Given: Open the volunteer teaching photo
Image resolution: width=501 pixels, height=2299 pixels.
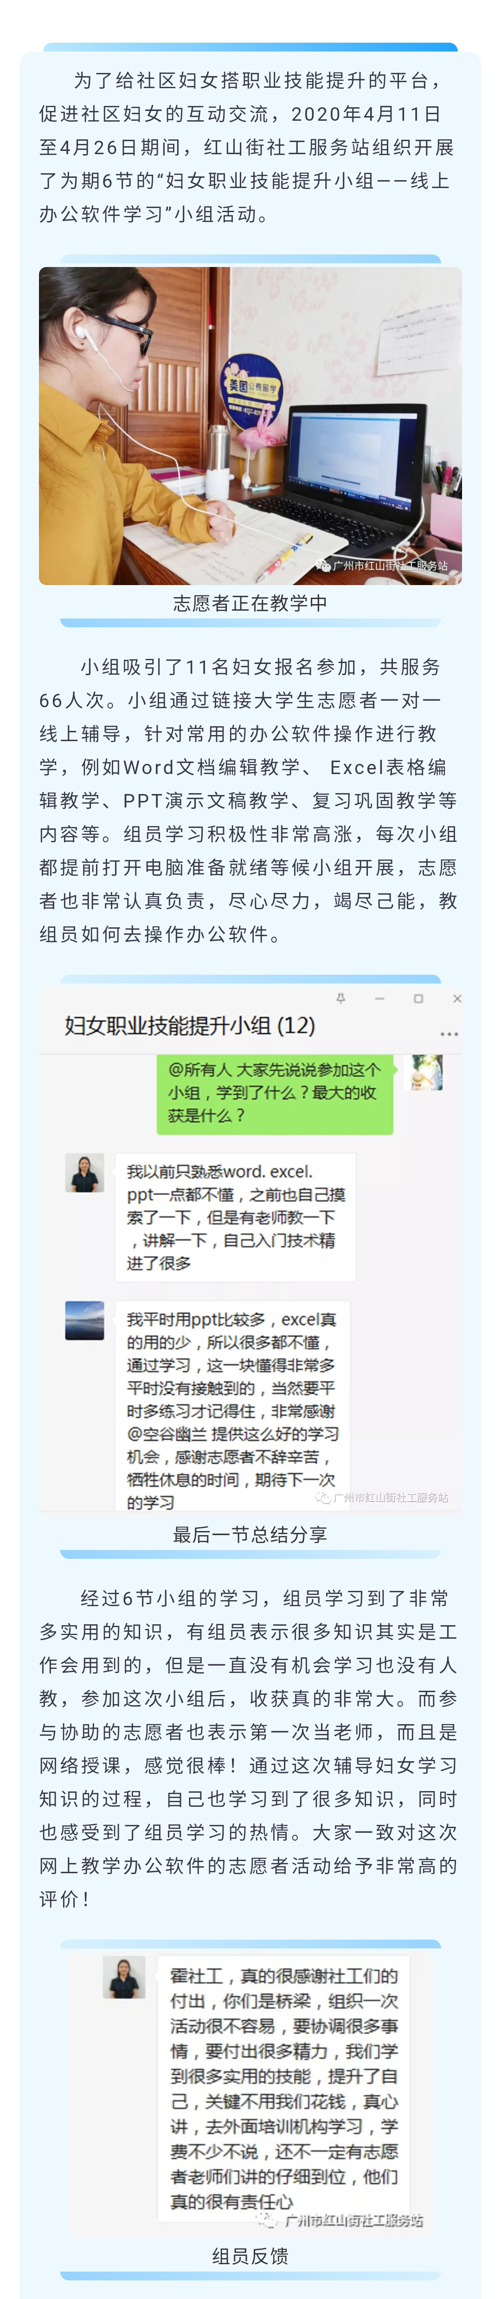Looking at the screenshot, I should point(250,426).
